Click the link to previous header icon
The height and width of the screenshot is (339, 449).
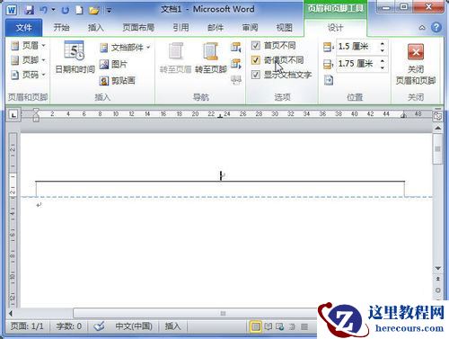236,80
